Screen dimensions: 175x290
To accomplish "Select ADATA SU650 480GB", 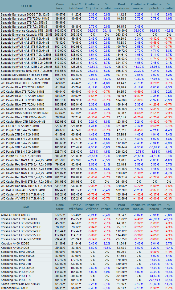I will (x=15, y=215).
